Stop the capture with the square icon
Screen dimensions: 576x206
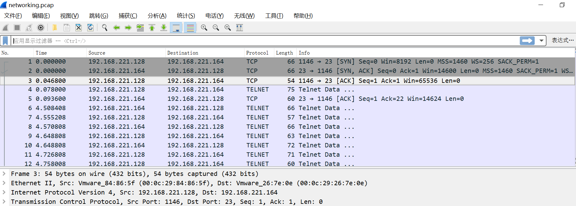pyautogui.click(x=17, y=28)
